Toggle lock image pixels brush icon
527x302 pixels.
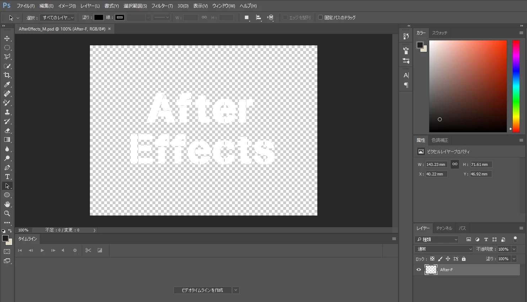tap(440, 259)
